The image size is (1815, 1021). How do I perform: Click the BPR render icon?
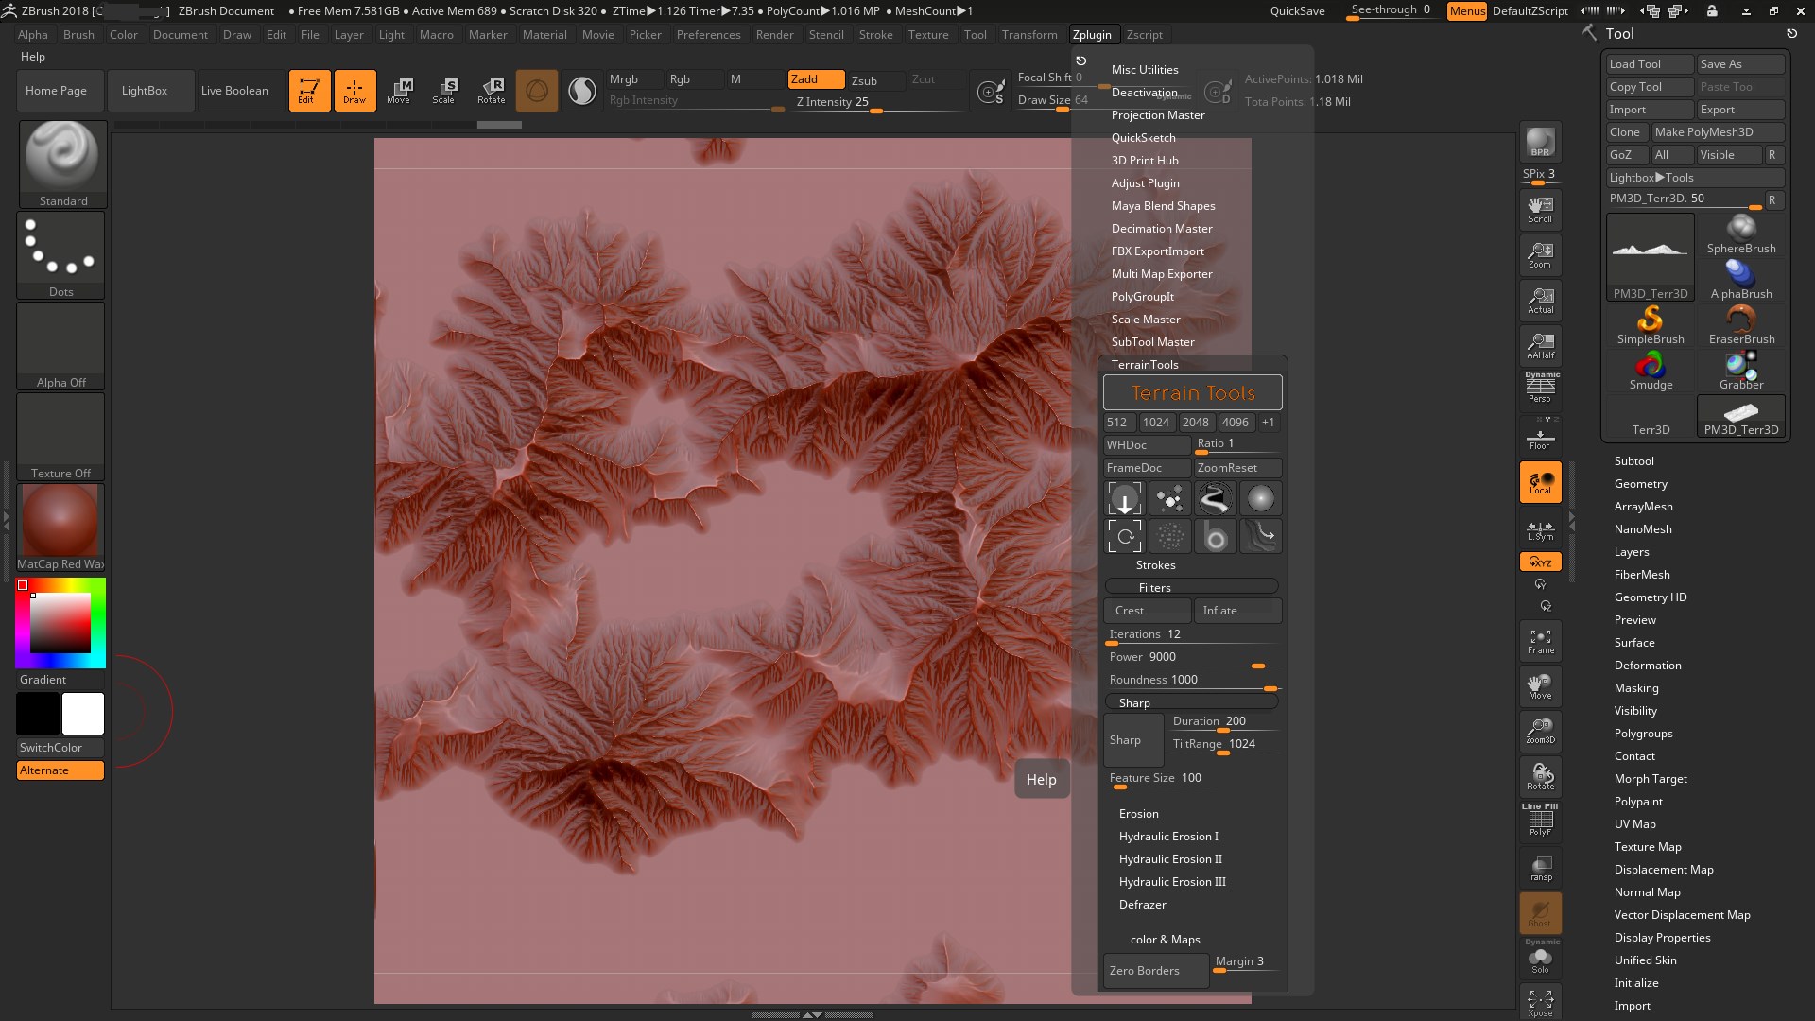tap(1540, 142)
